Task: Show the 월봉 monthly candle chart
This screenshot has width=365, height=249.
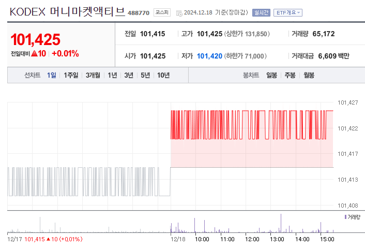Action: coord(309,75)
